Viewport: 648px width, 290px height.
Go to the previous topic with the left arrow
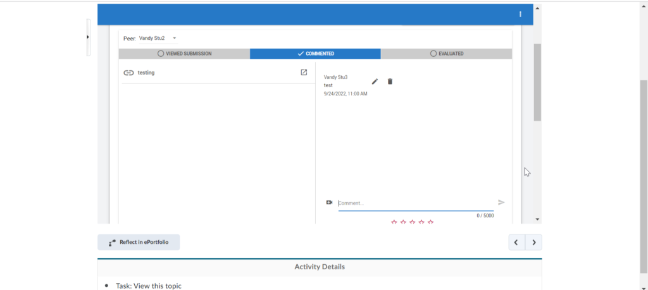[x=516, y=243]
